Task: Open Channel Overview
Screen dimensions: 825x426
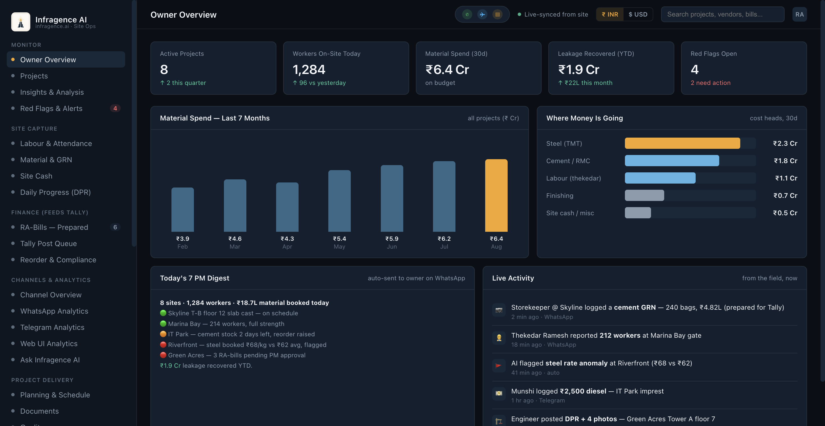Action: pos(66,295)
